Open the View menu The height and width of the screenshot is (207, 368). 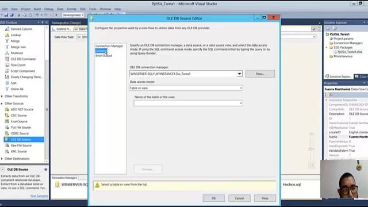14,9
